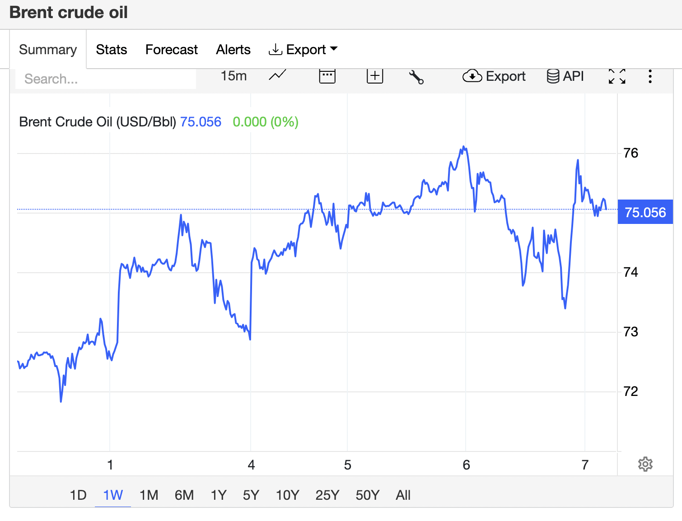Click the Brent Crude Oil (USD/Bbl) legend label

(x=98, y=122)
